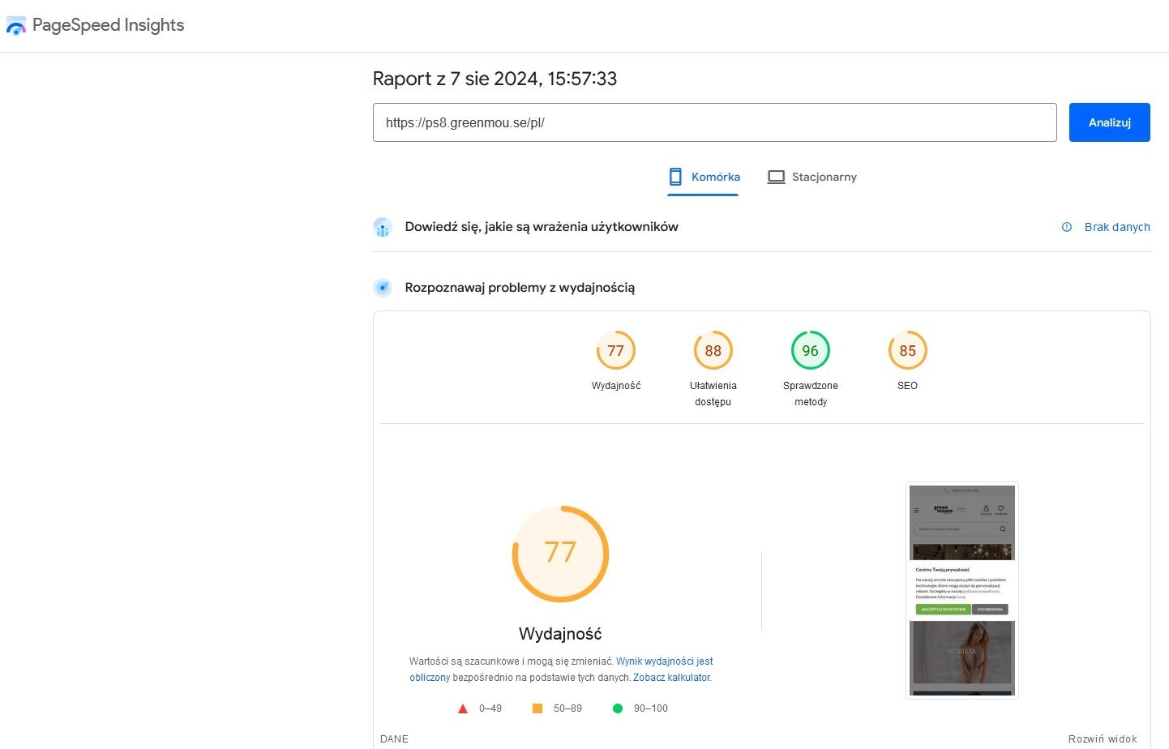The width and height of the screenshot is (1169, 749).
Task: Click the diagnostics icon beside Rozpoznawaj problemy
Action: (383, 287)
